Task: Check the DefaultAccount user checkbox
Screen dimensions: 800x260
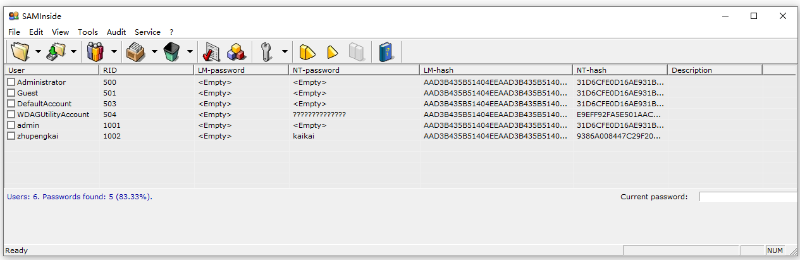Action: click(x=11, y=104)
